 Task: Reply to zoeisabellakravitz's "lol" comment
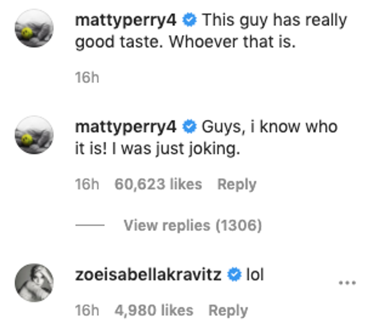click(228, 311)
